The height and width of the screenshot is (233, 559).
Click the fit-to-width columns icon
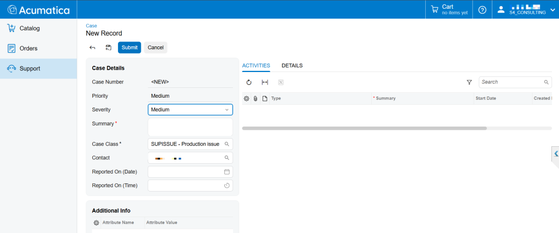tap(265, 82)
